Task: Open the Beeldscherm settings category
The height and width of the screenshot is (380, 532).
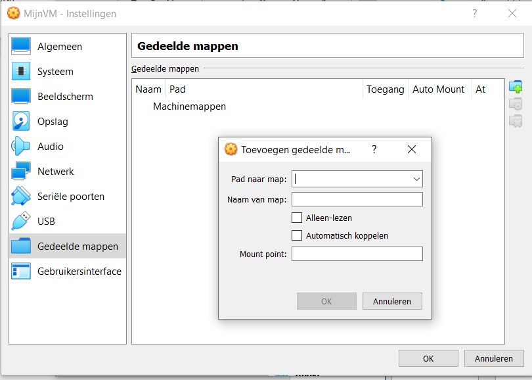Action: coord(65,97)
